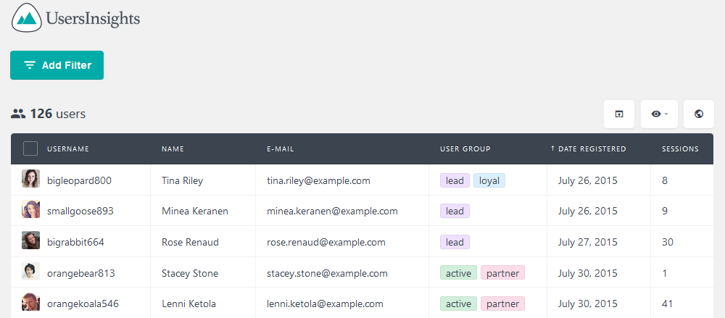The image size is (725, 318).
Task: Click the loyal tag for Tina Riley
Action: click(x=489, y=180)
